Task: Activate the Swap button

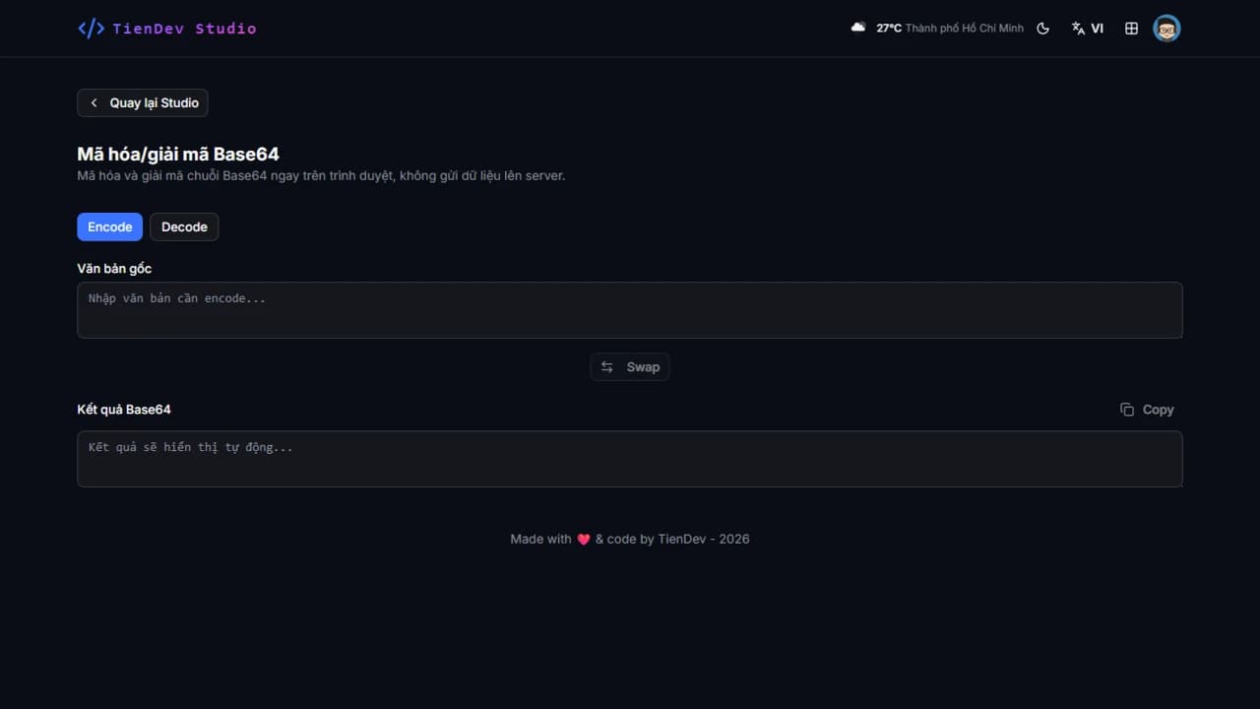Action: [629, 366]
